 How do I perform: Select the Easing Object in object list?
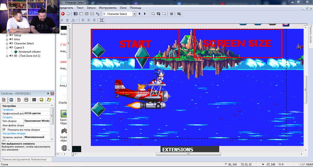(x=64, y=117)
